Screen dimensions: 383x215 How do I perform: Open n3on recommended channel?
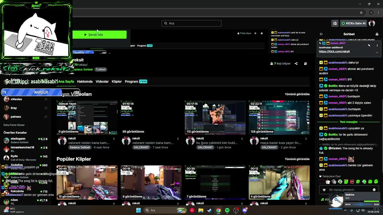point(26,202)
